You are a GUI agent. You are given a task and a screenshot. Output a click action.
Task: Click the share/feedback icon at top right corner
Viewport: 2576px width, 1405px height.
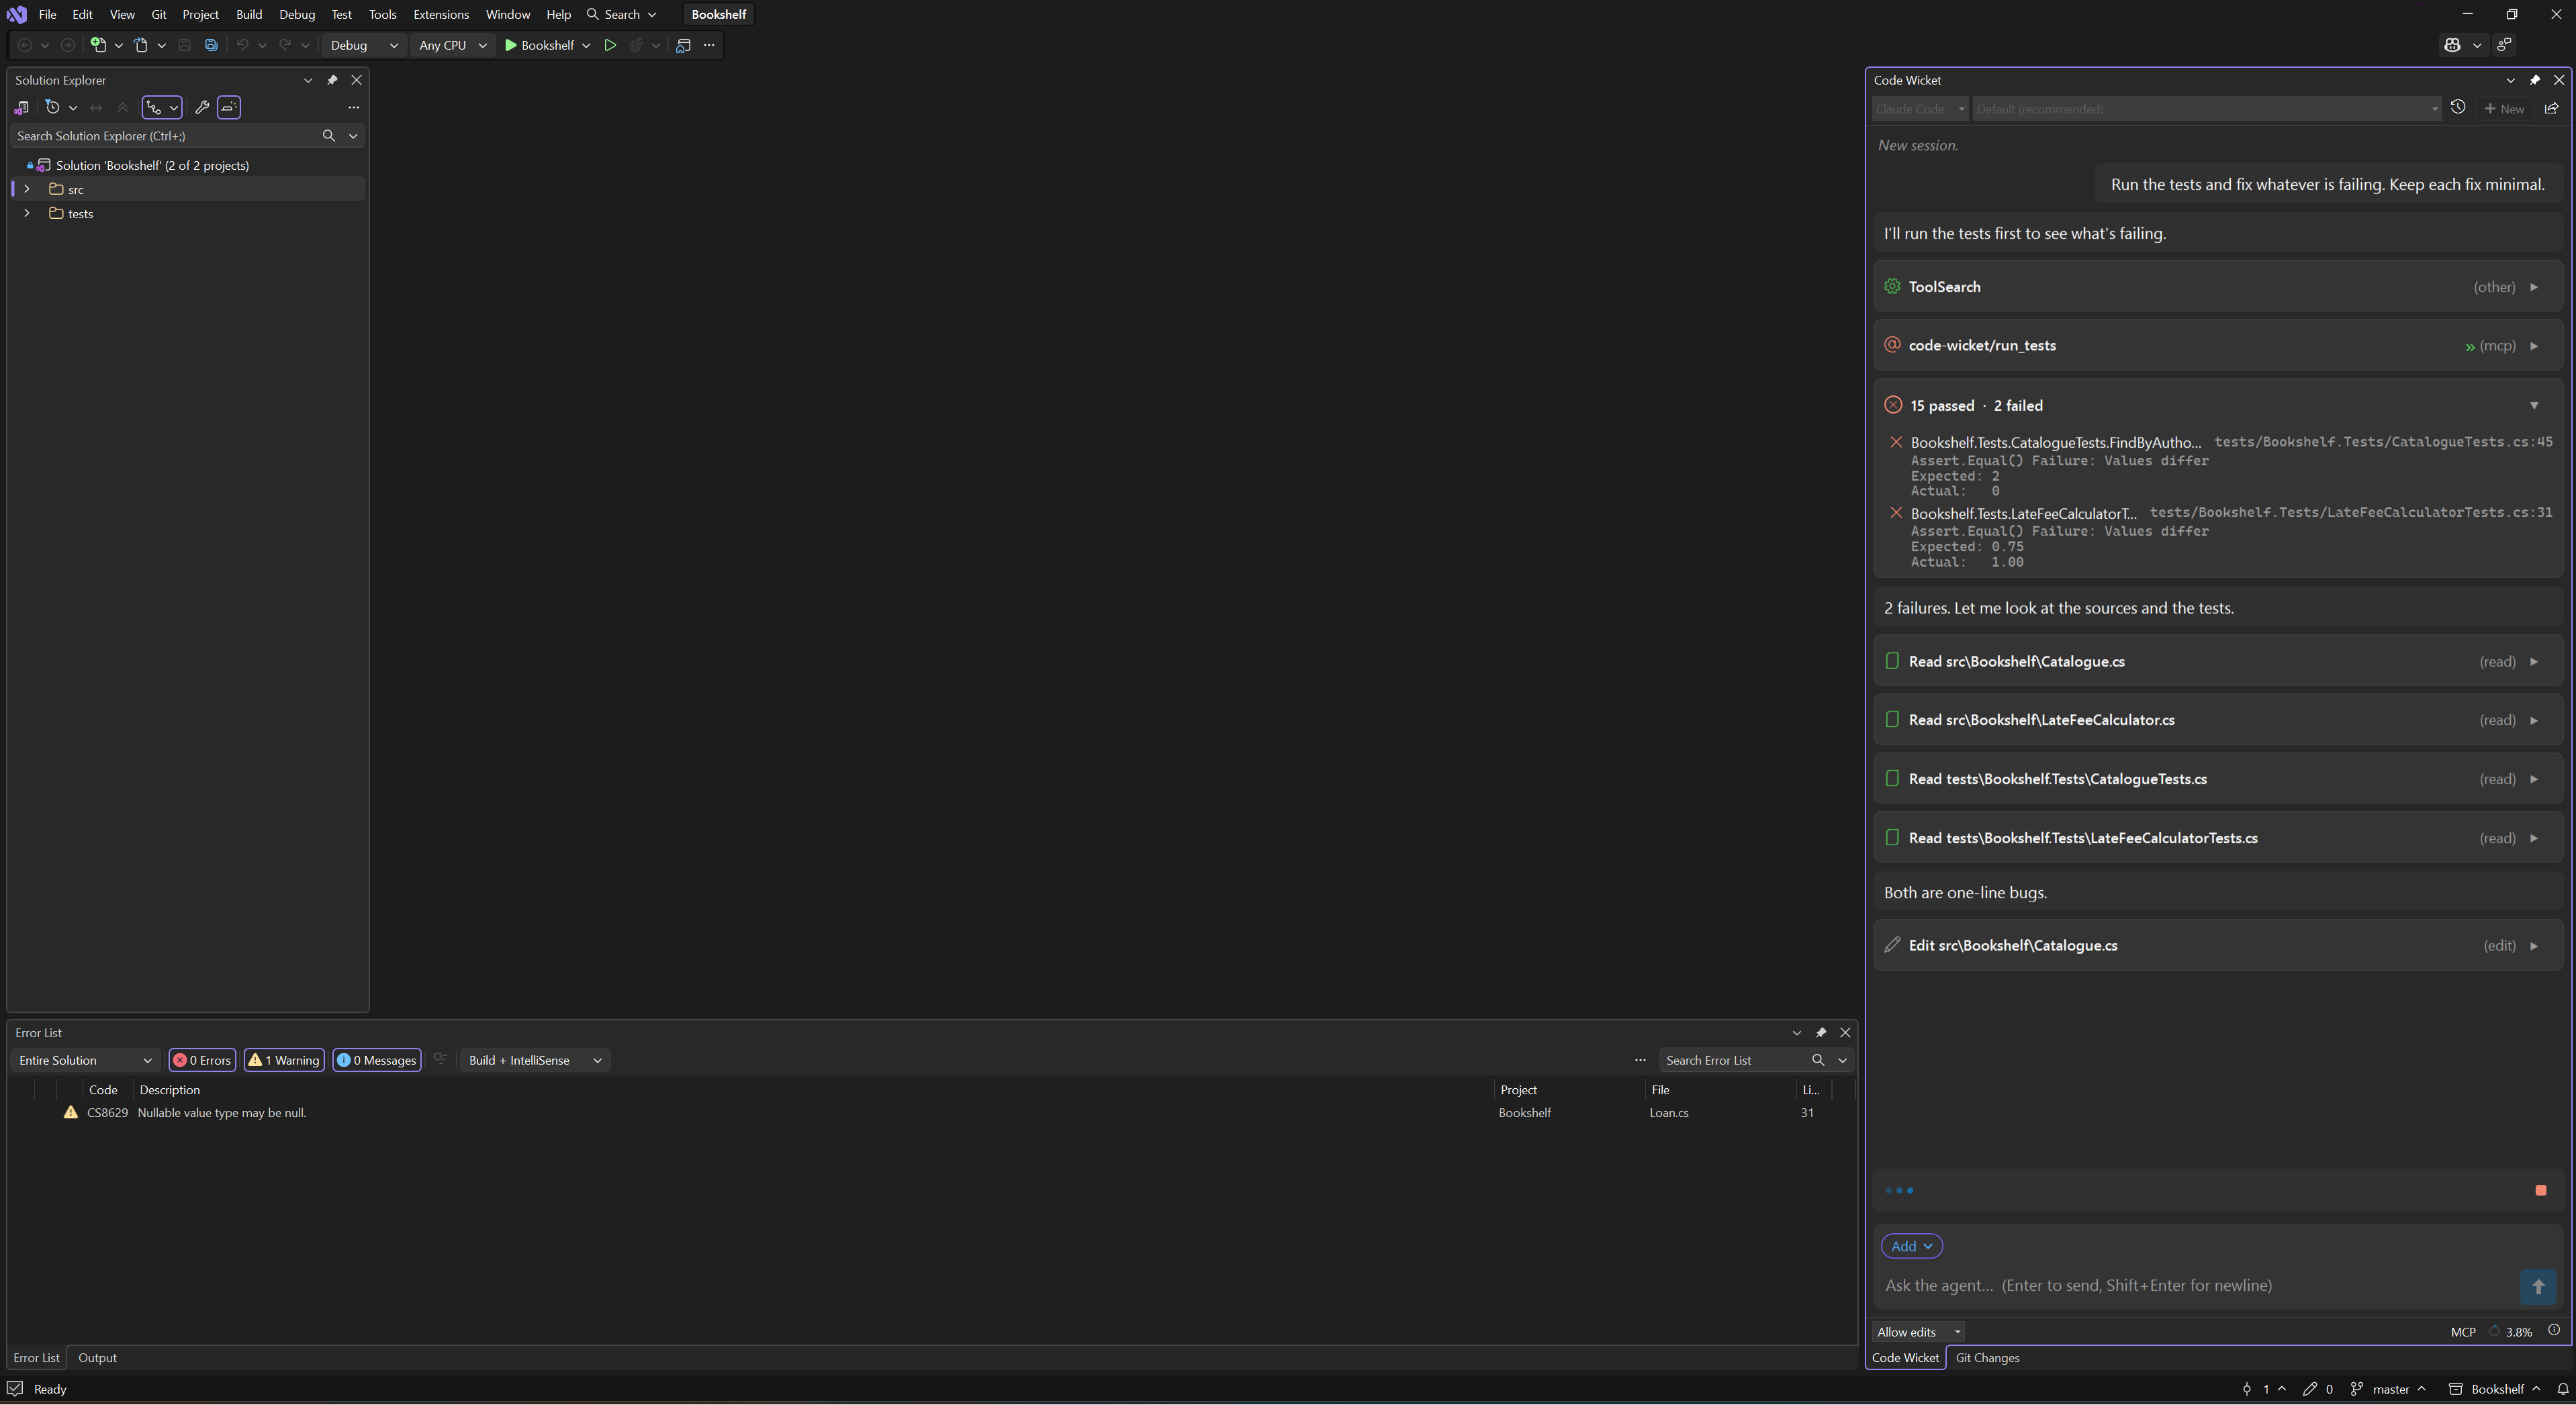(x=2504, y=45)
